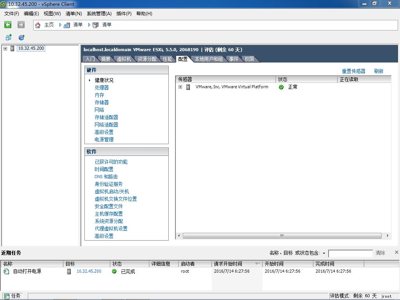Switch to the 入门 tab
Image resolution: width=400 pixels, height=300 pixels.
pos(90,59)
